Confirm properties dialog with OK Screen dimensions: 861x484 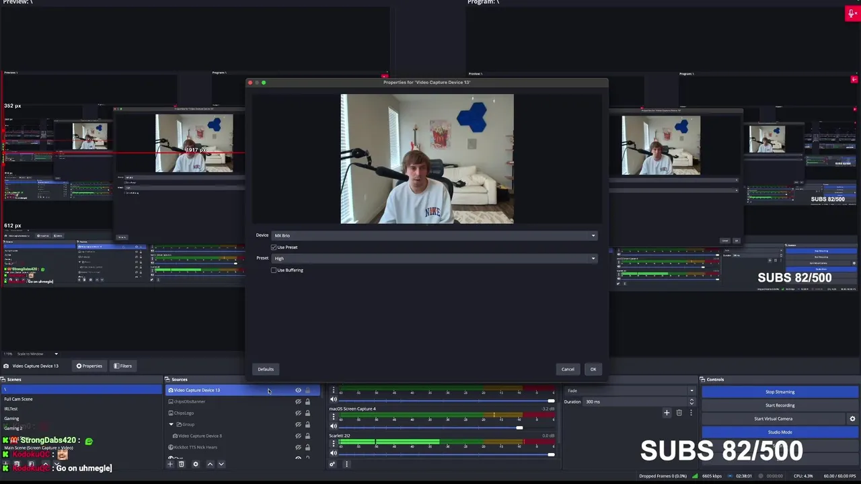tap(593, 369)
